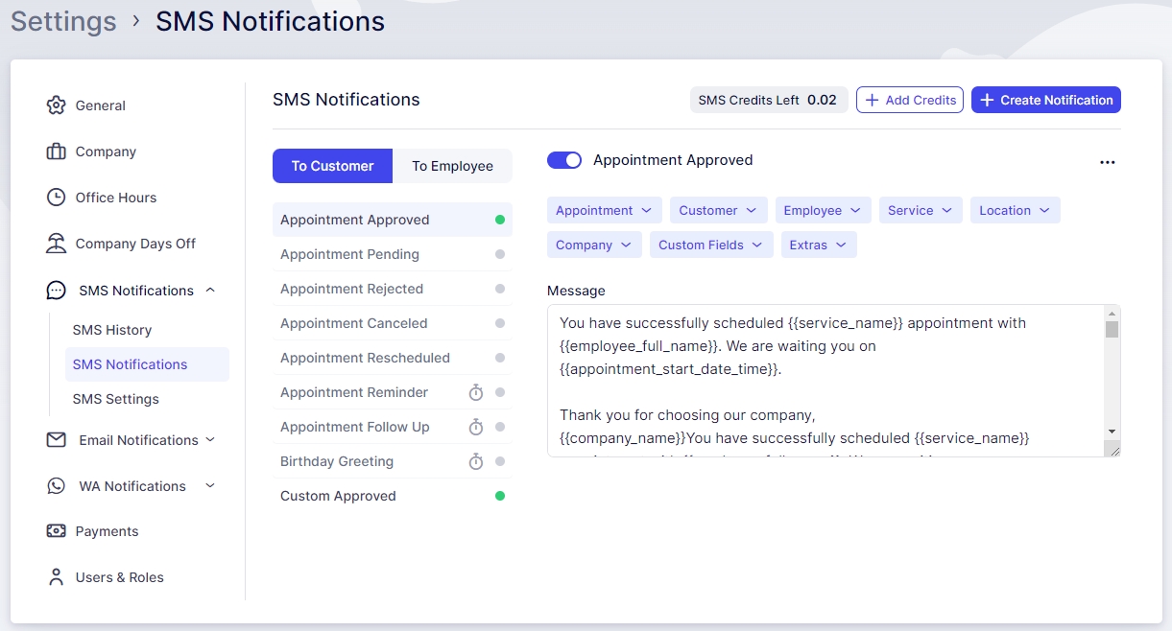Click the message box scrollbar down arrow

(1112, 432)
